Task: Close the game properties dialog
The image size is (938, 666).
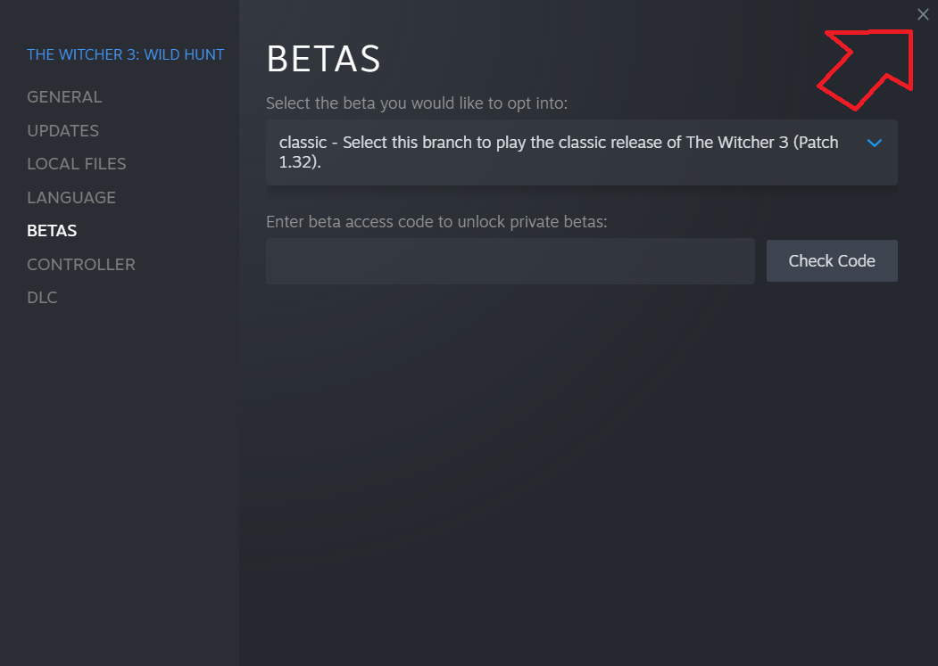Action: coord(923,14)
